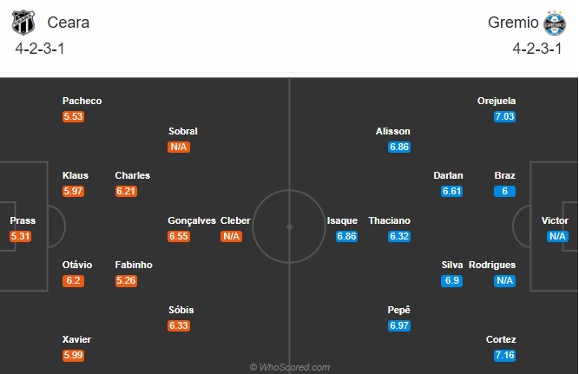The height and width of the screenshot is (374, 579).
Task: Open the WhoScored.com watermark link
Action: [x=289, y=367]
